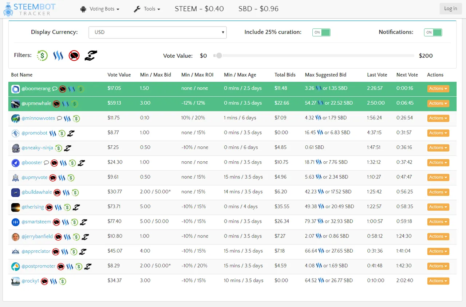
Task: Open the @smartsteem bot link
Action: pos(36,222)
